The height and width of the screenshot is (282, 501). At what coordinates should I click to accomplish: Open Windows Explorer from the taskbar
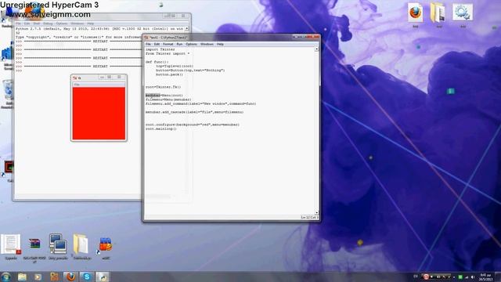[22, 277]
